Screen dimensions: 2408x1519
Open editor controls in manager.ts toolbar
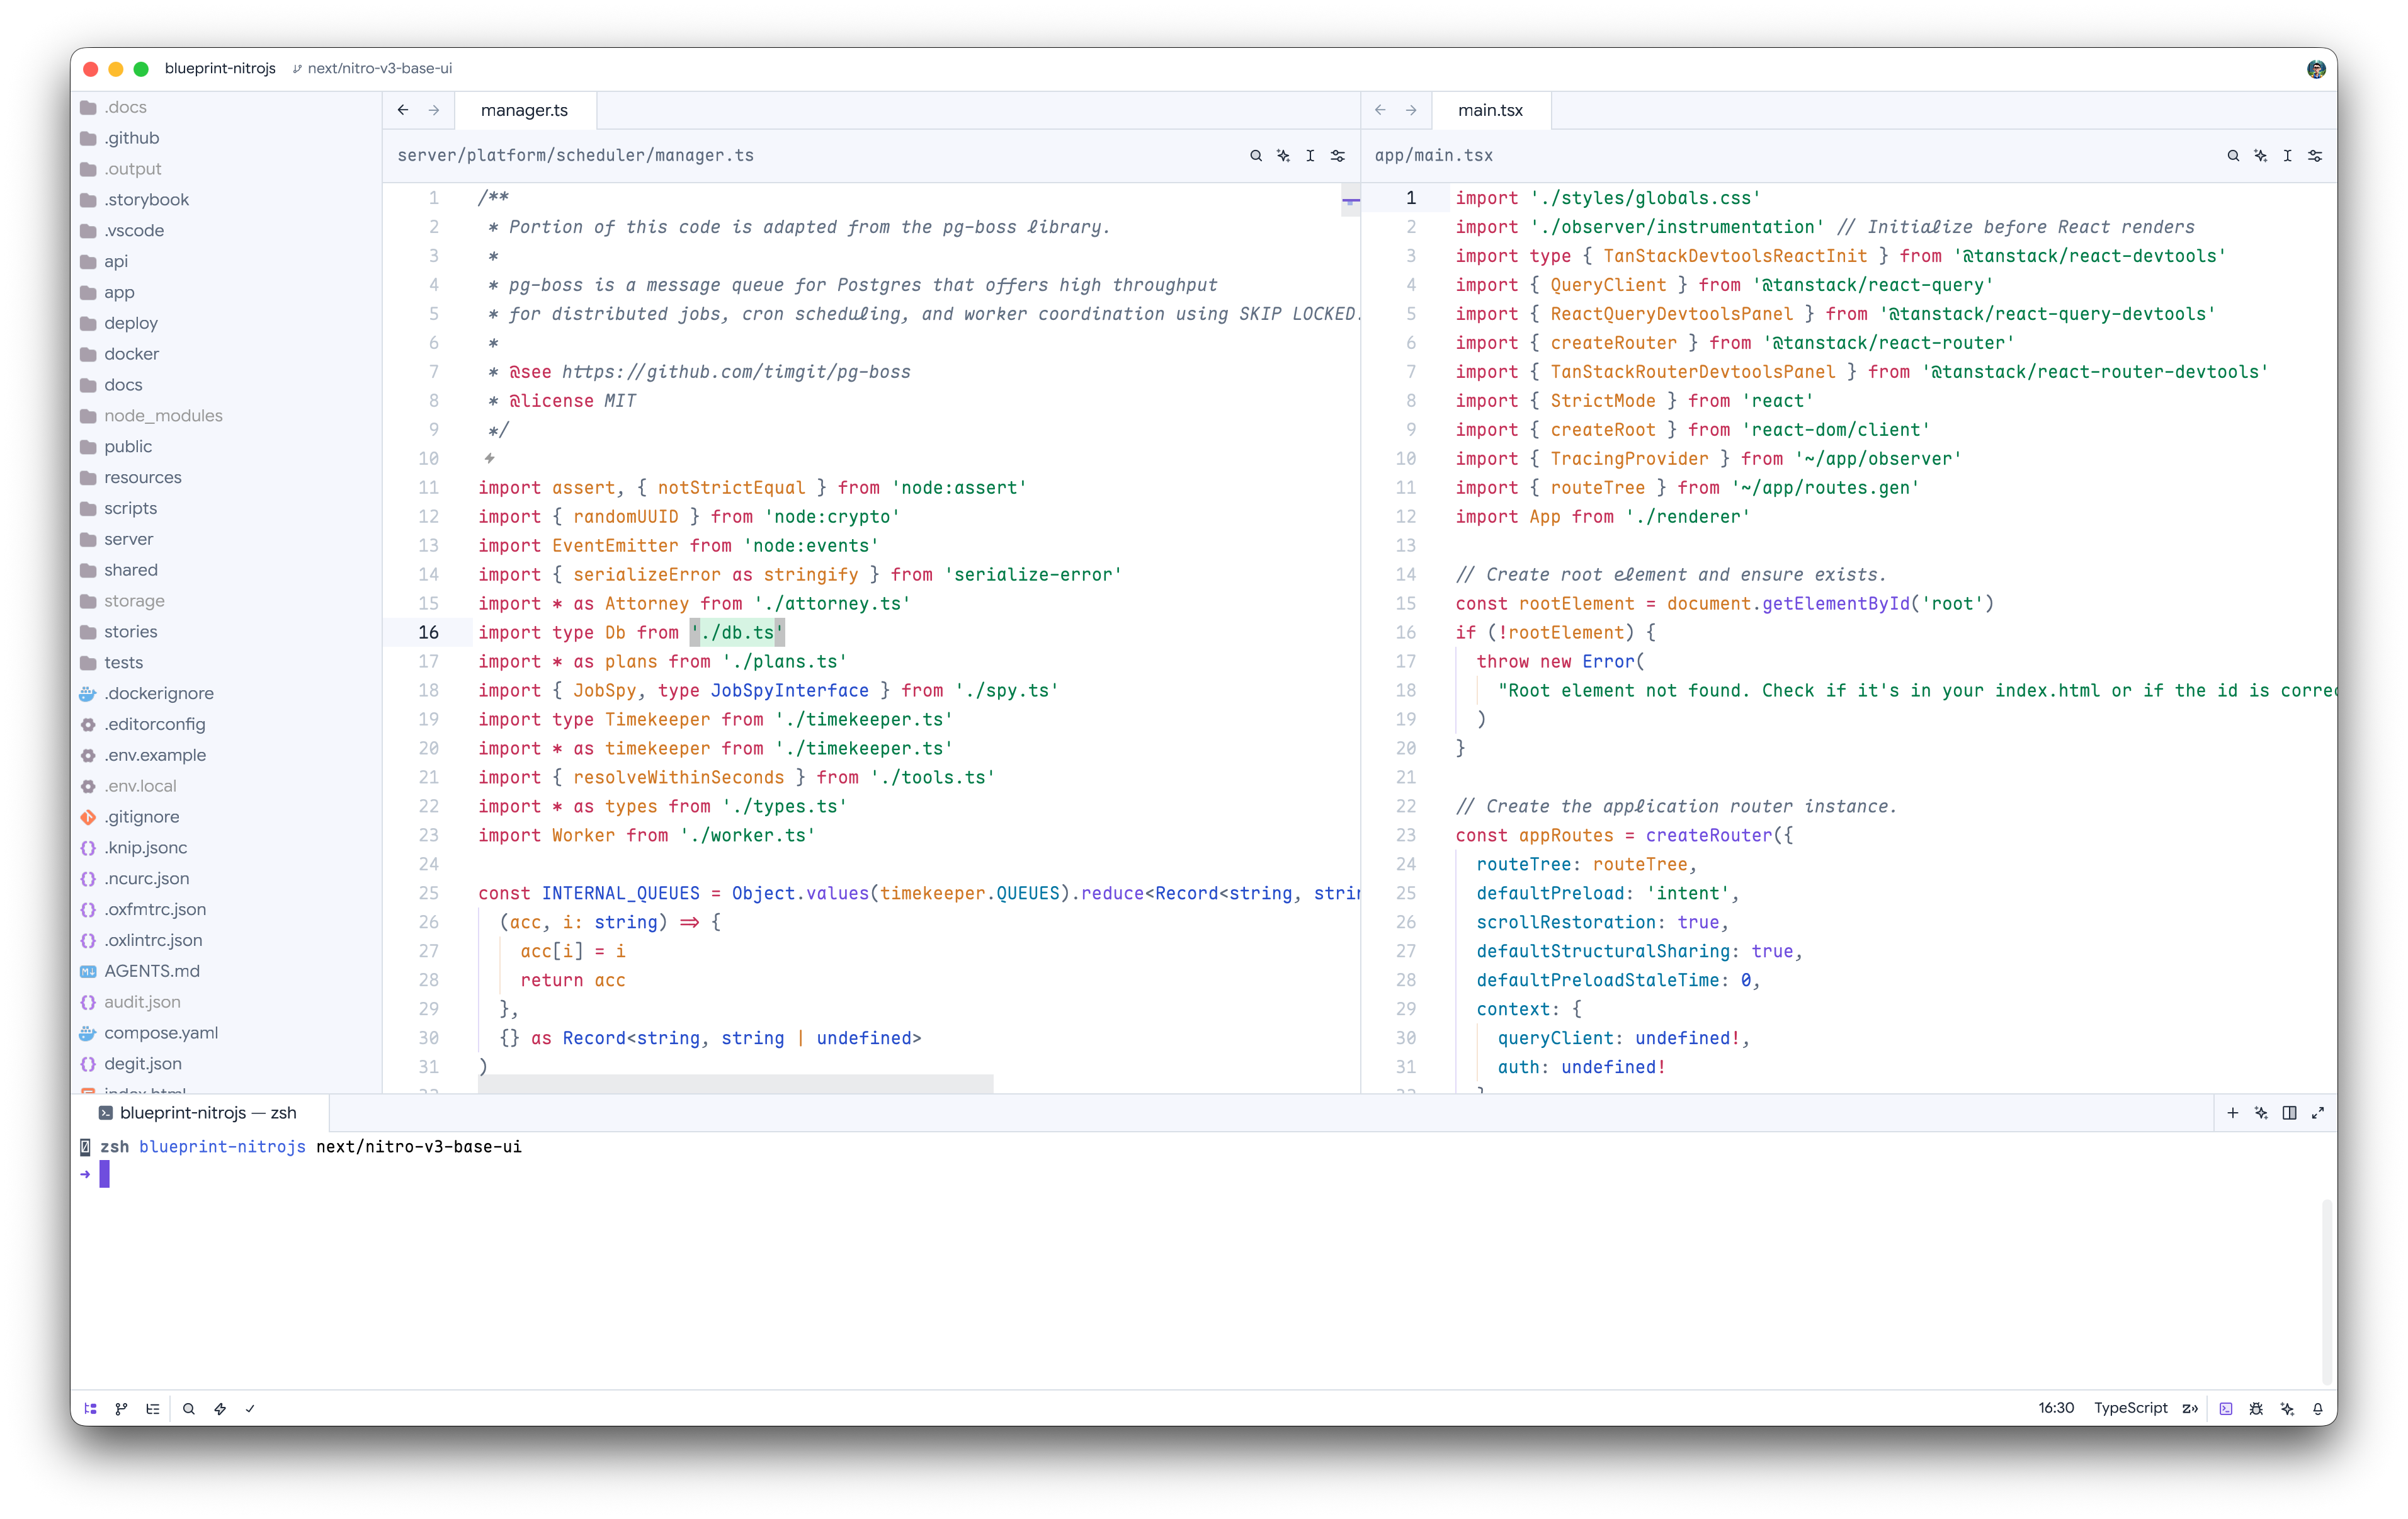(x=1338, y=155)
